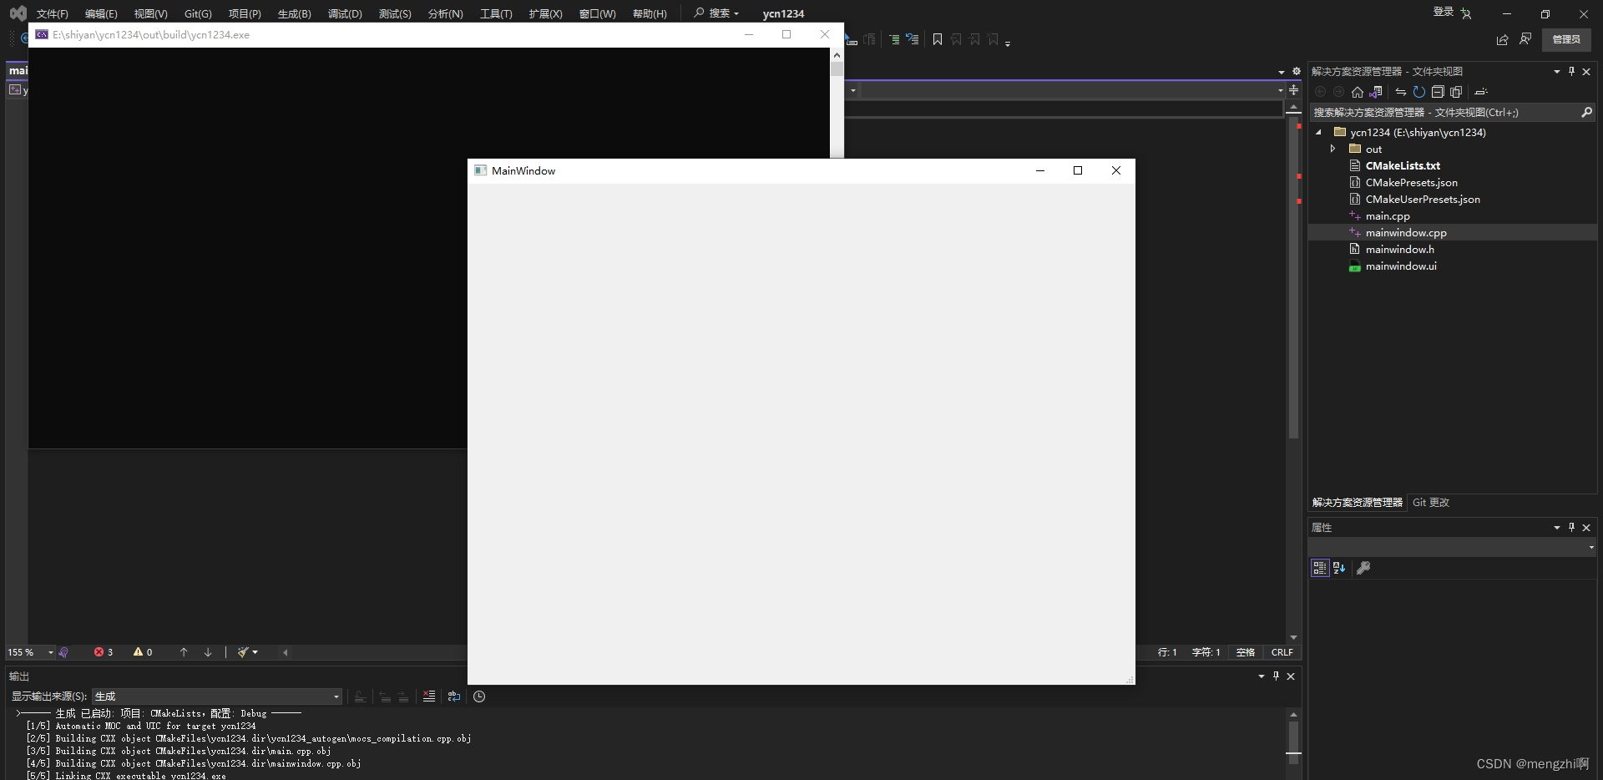Click the code cleanup broom icon

[x=243, y=652]
